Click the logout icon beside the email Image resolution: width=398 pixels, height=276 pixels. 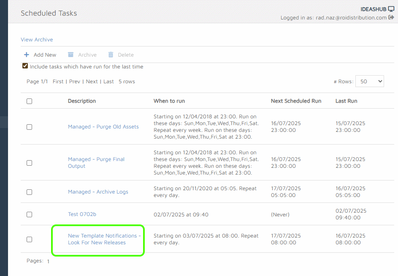pos(391,18)
